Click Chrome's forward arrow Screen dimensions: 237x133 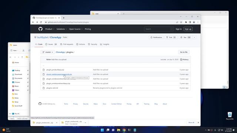tap(37, 22)
